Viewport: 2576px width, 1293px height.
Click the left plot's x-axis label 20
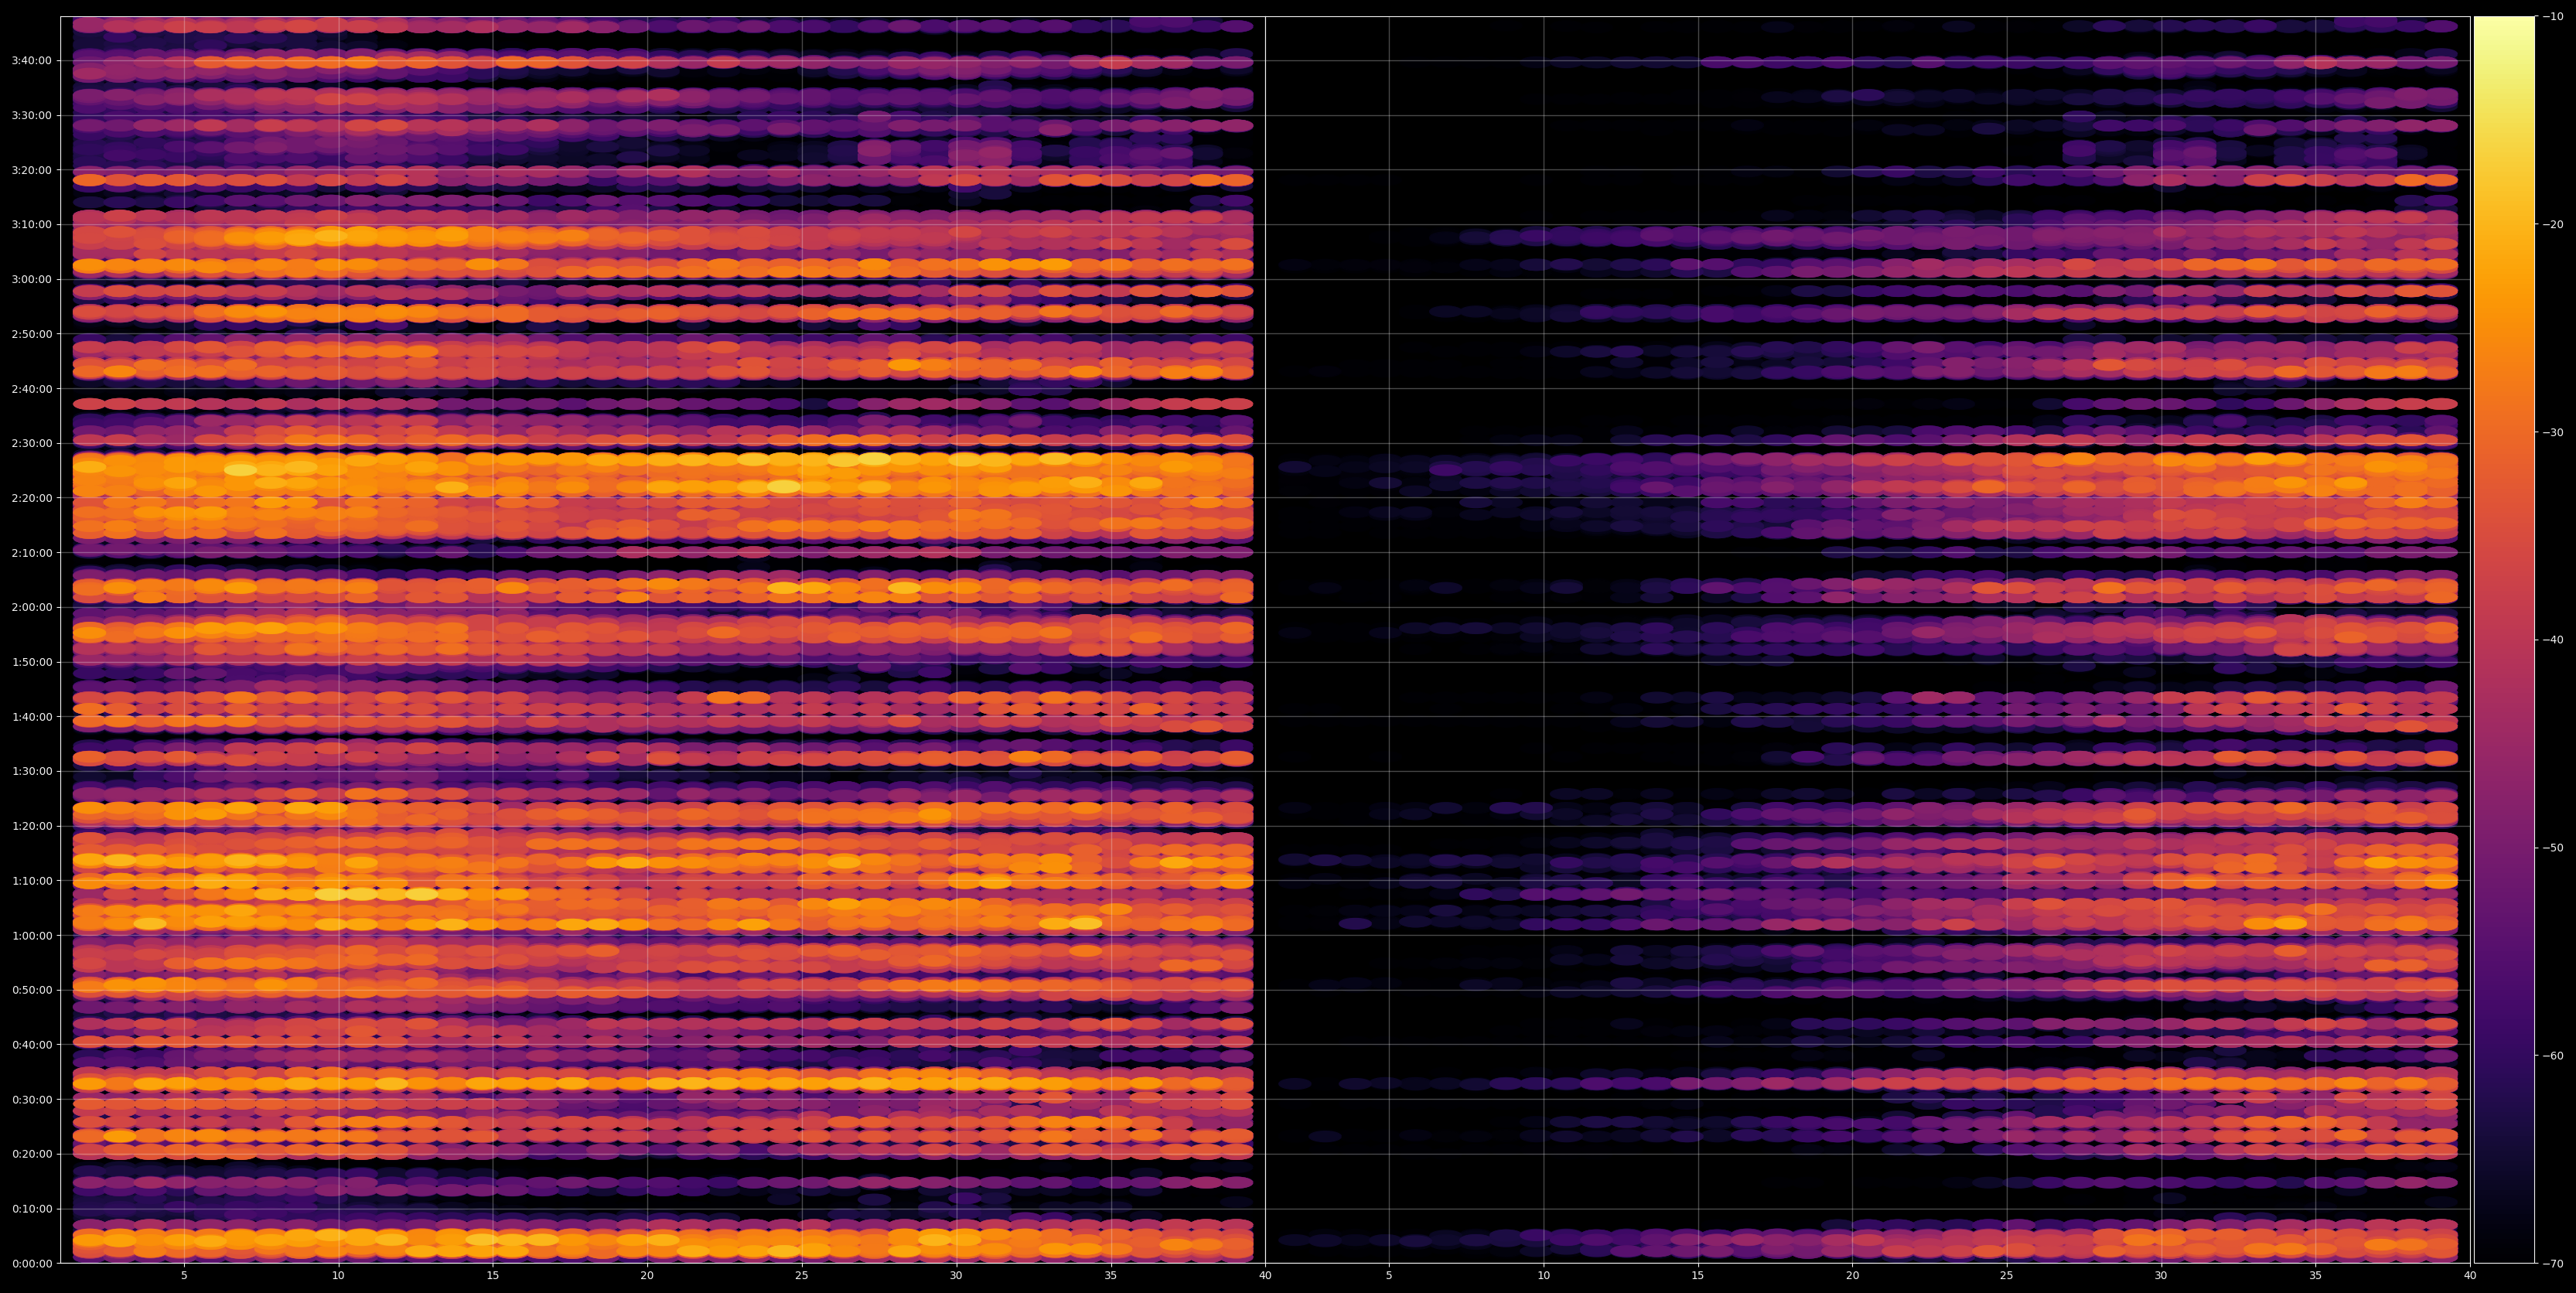(647, 1276)
